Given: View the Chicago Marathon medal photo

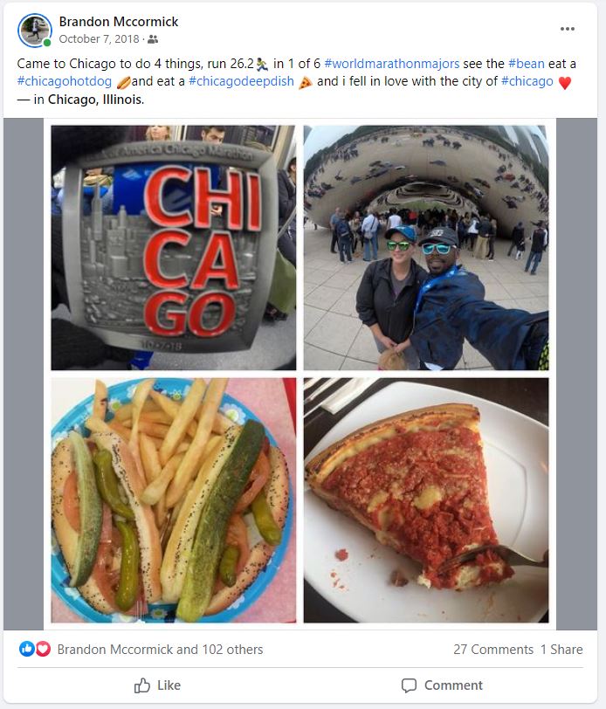Looking at the screenshot, I should click(x=174, y=248).
